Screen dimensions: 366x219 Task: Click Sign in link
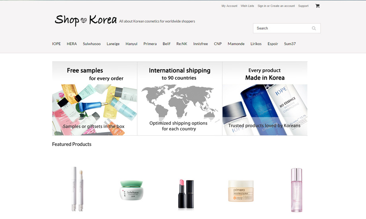[x=262, y=6]
